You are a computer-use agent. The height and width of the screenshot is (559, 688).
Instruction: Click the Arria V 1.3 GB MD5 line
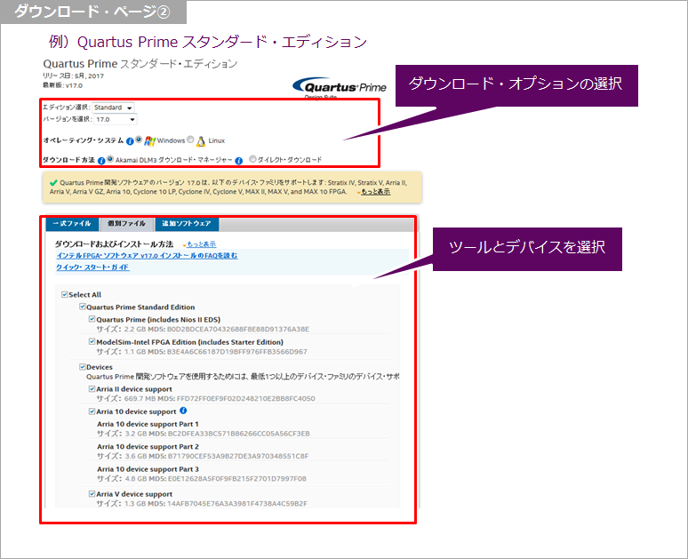click(x=202, y=504)
